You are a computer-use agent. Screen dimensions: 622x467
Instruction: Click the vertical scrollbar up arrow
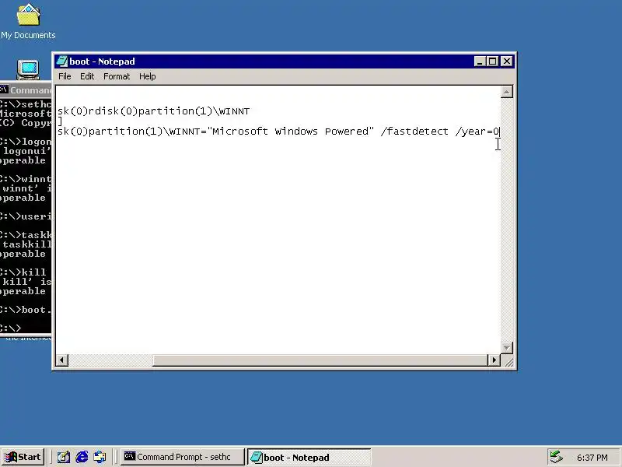[506, 92]
